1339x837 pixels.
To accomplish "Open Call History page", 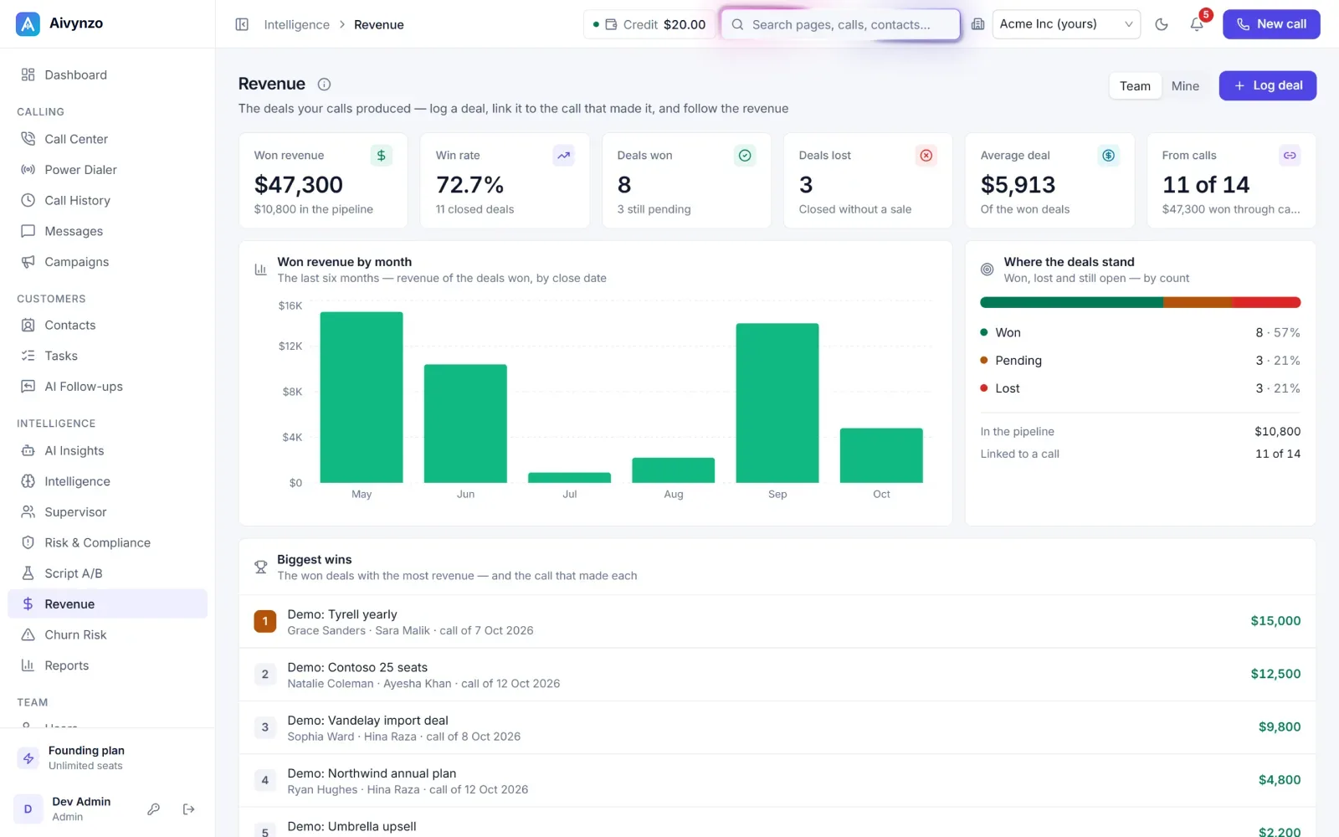I will pyautogui.click(x=107, y=200).
